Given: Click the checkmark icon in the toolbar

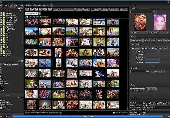Looking at the screenshot, I should 45,9.
